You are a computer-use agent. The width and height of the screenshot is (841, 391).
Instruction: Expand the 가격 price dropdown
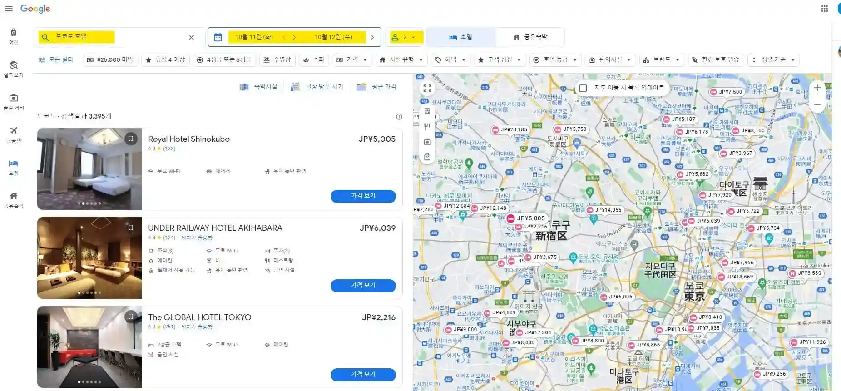point(352,59)
